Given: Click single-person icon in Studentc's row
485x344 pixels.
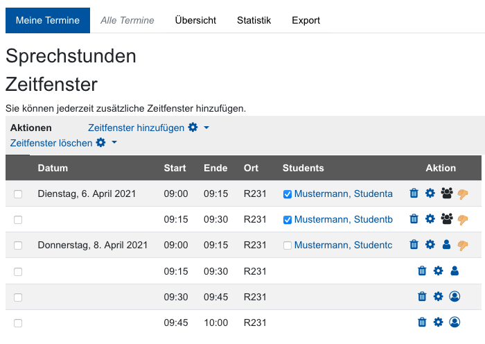Looking at the screenshot, I should 446,245.
